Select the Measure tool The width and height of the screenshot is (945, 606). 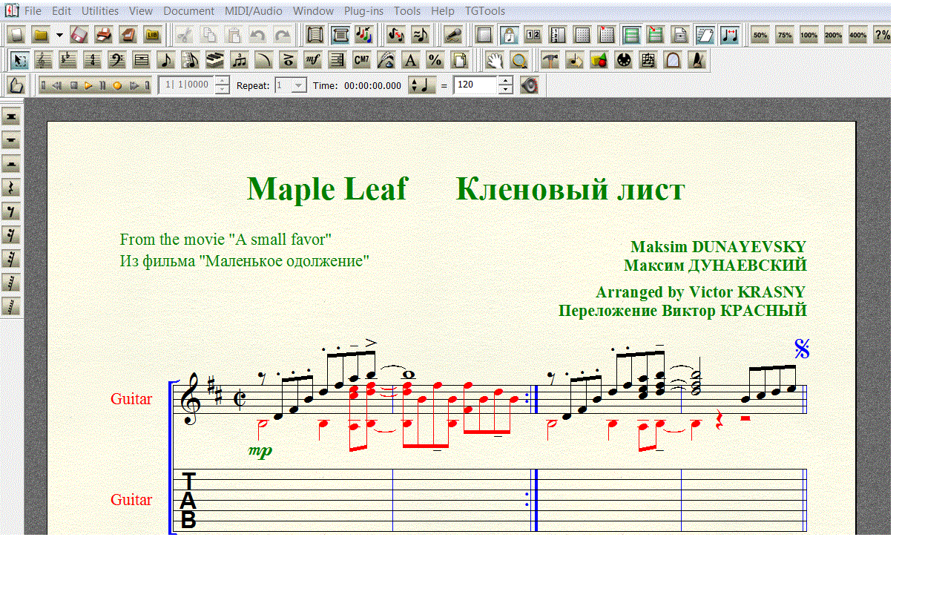click(140, 60)
